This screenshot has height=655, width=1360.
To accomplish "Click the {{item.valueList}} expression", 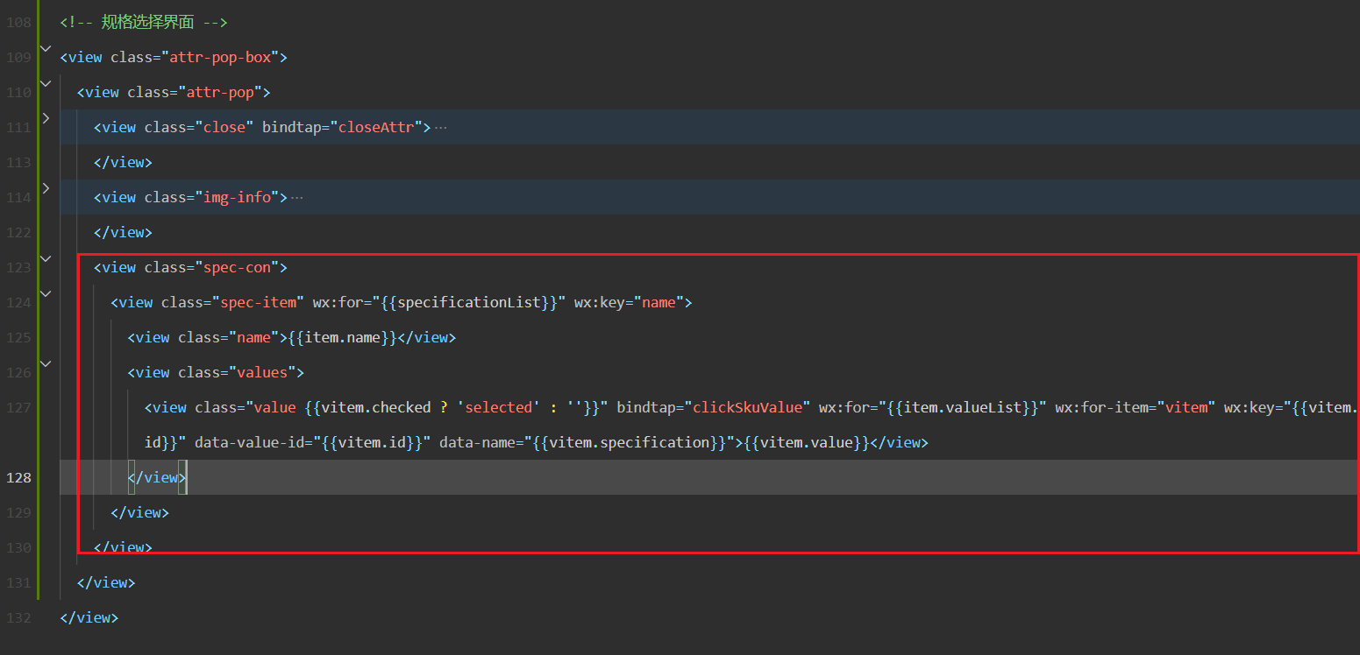I will pos(962,408).
